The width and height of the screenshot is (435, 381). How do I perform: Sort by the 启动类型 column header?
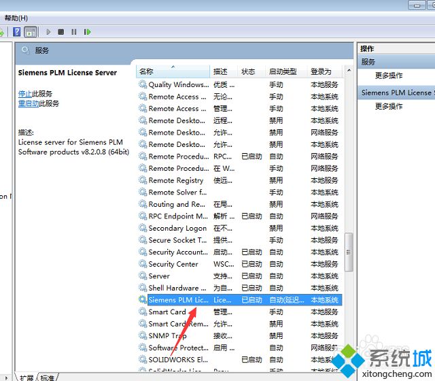tap(287, 71)
